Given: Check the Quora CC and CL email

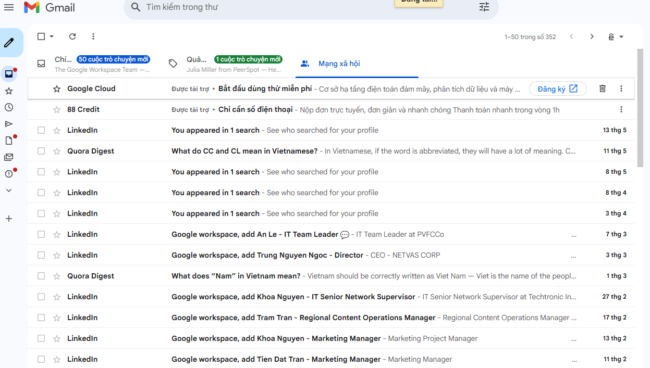Looking at the screenshot, I should [41, 151].
